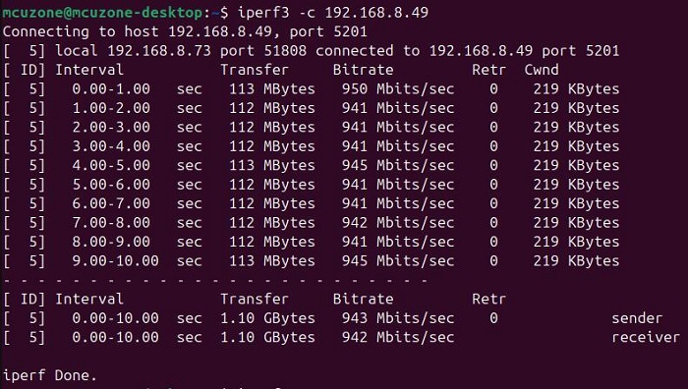The height and width of the screenshot is (389, 688).
Task: Click the 1.10 GBytes receiver transfer value
Action: 267,337
